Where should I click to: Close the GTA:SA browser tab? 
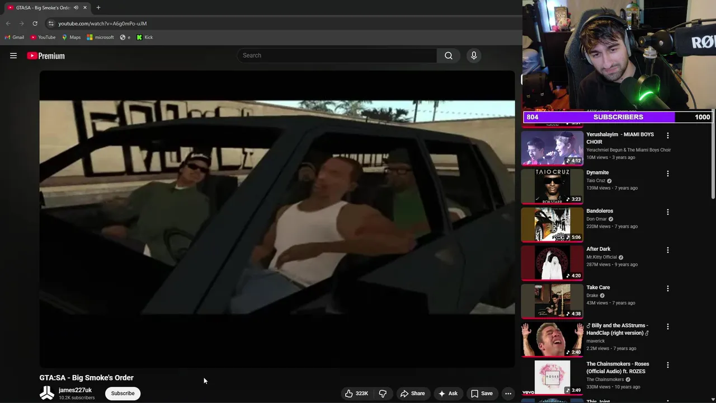click(86, 8)
